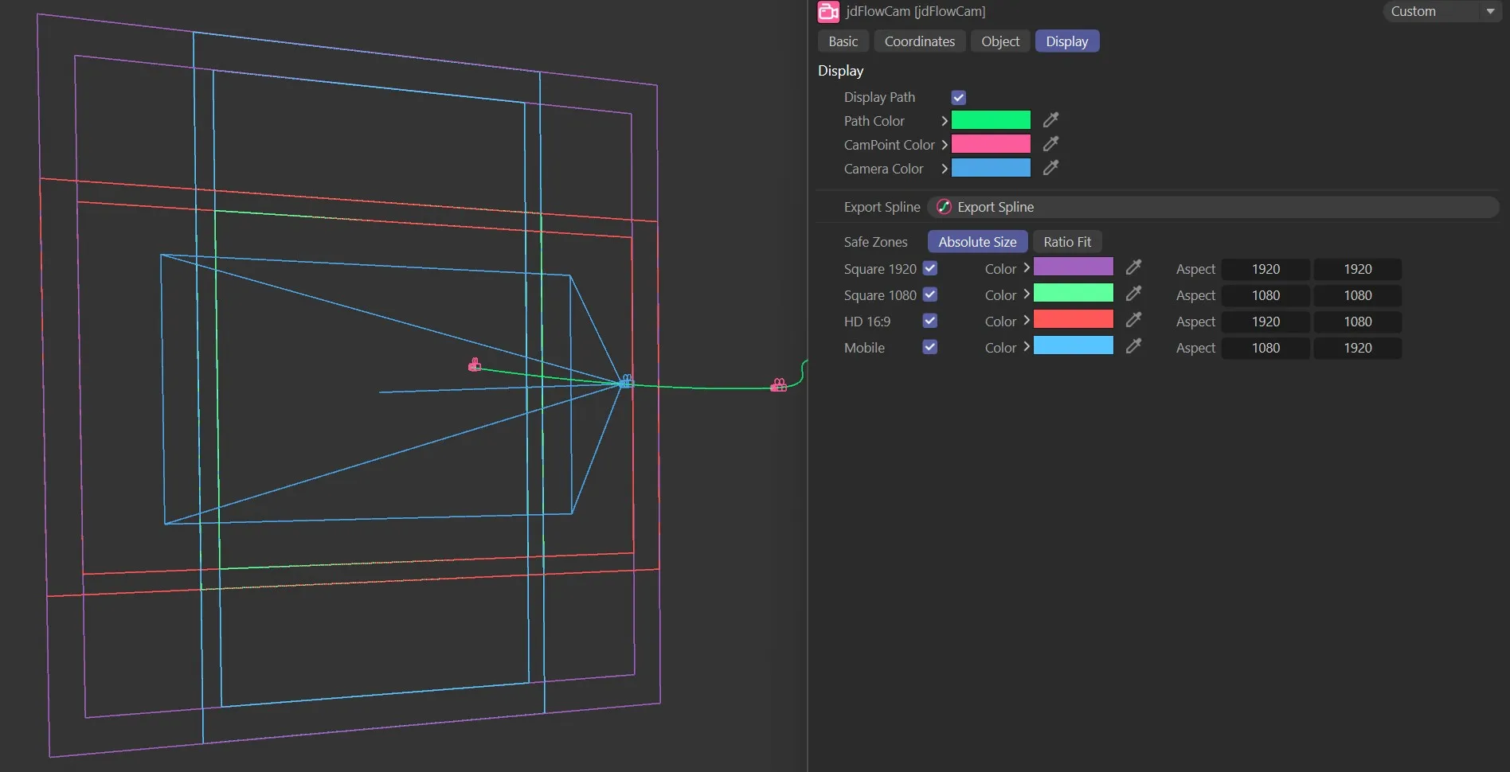1510x772 pixels.
Task: Pick Square 1920 color with eyedropper
Action: coord(1133,268)
